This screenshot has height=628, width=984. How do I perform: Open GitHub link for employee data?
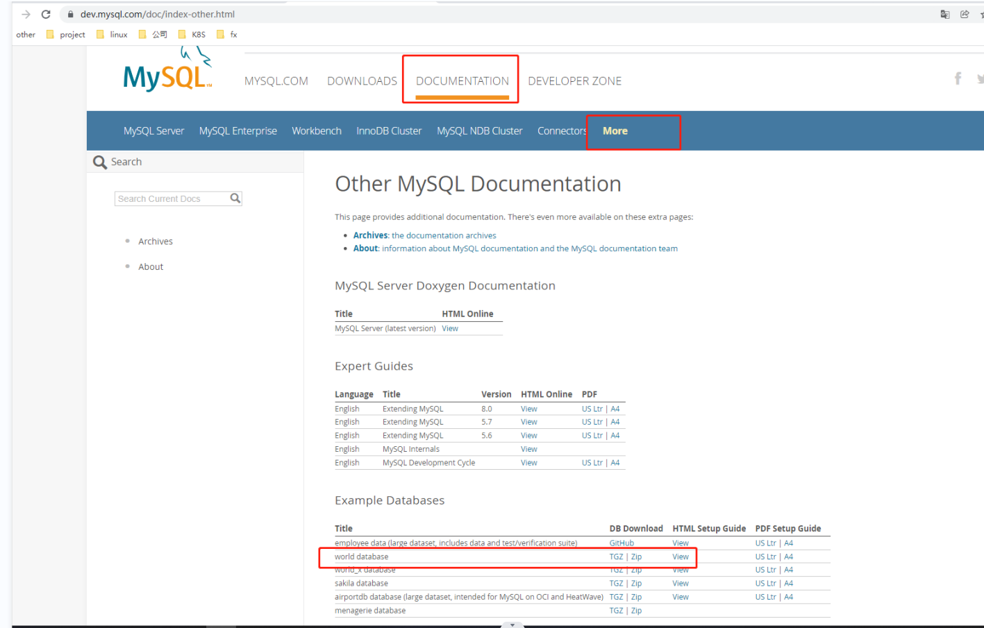point(622,543)
